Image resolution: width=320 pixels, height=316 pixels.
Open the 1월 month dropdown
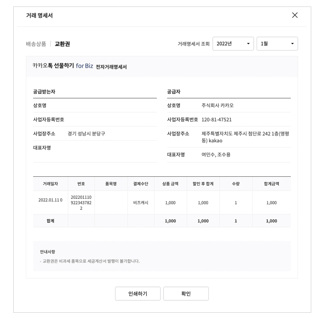[277, 44]
